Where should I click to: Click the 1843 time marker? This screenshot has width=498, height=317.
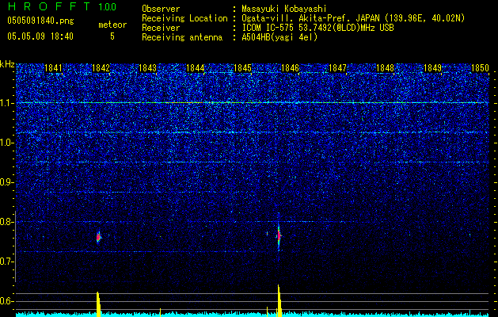pyautogui.click(x=148, y=67)
